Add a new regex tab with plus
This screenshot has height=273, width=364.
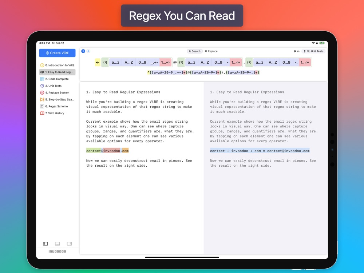88,51
